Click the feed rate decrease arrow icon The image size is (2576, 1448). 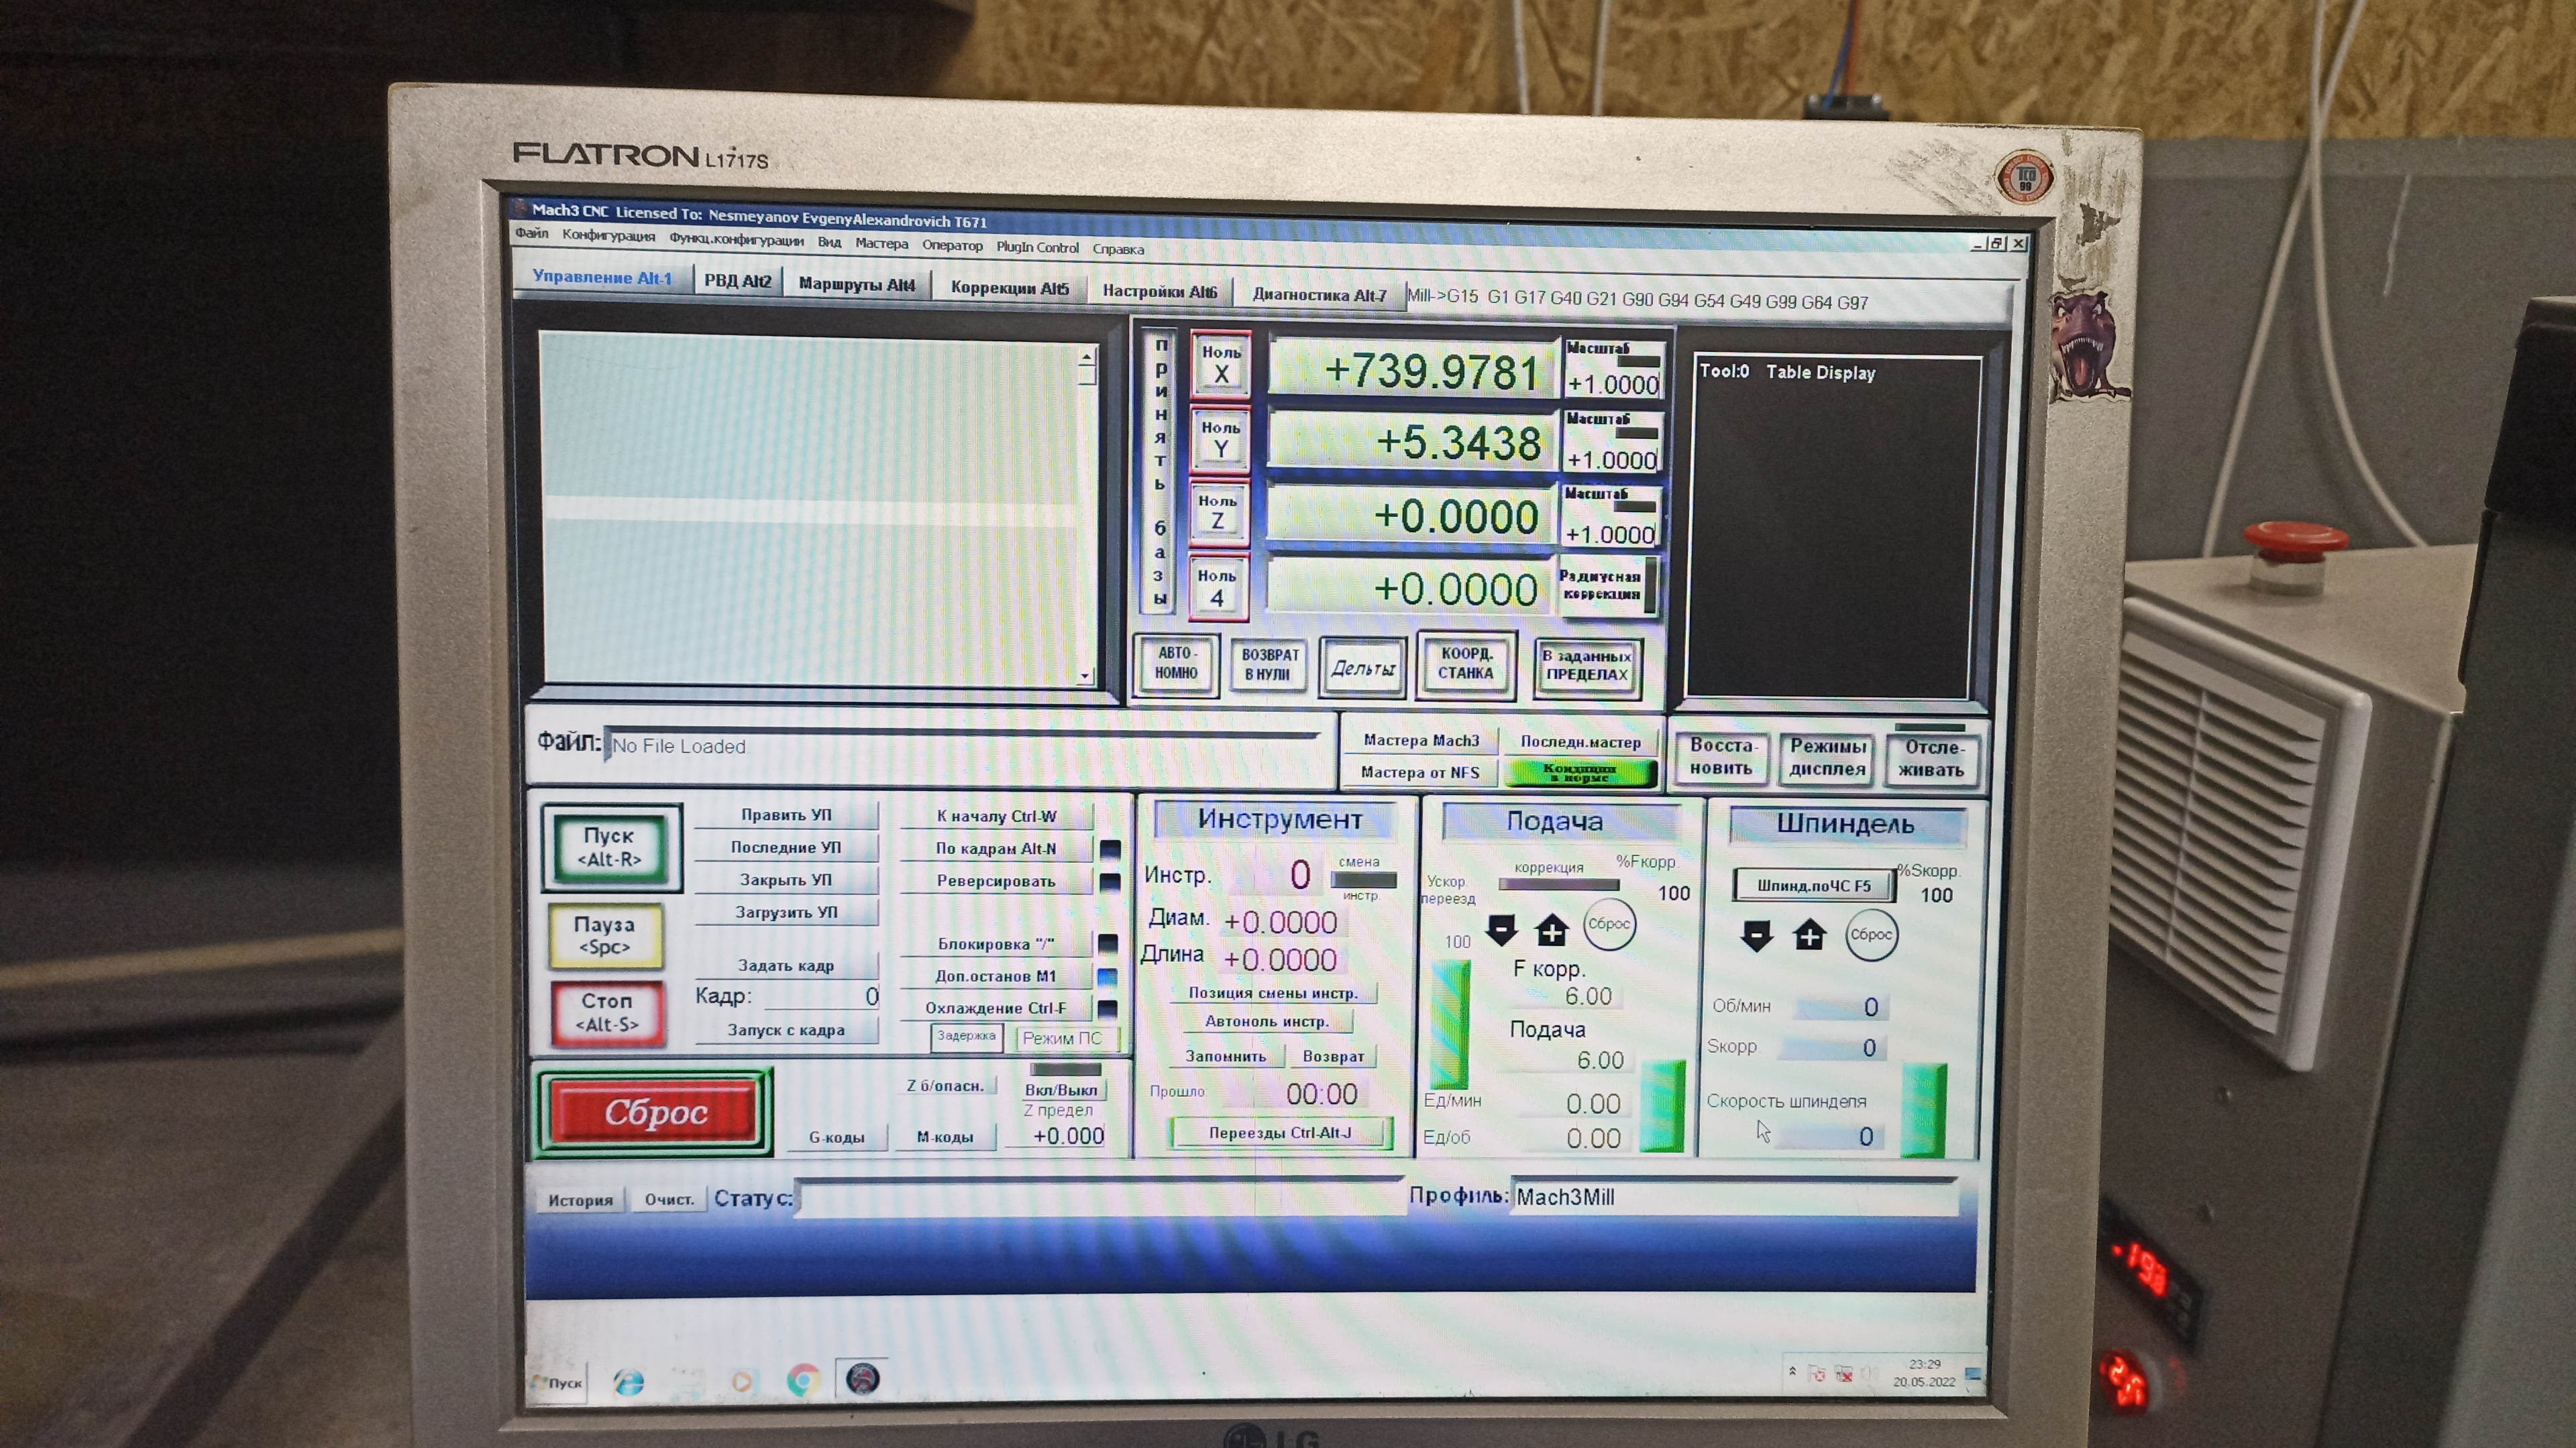(x=1501, y=930)
